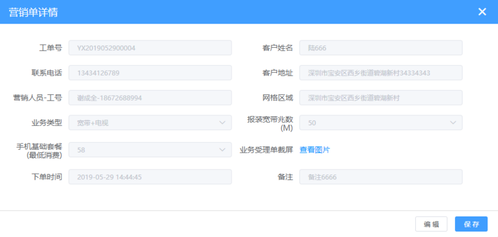Click the 业务受理单截屏 label

tap(266, 150)
